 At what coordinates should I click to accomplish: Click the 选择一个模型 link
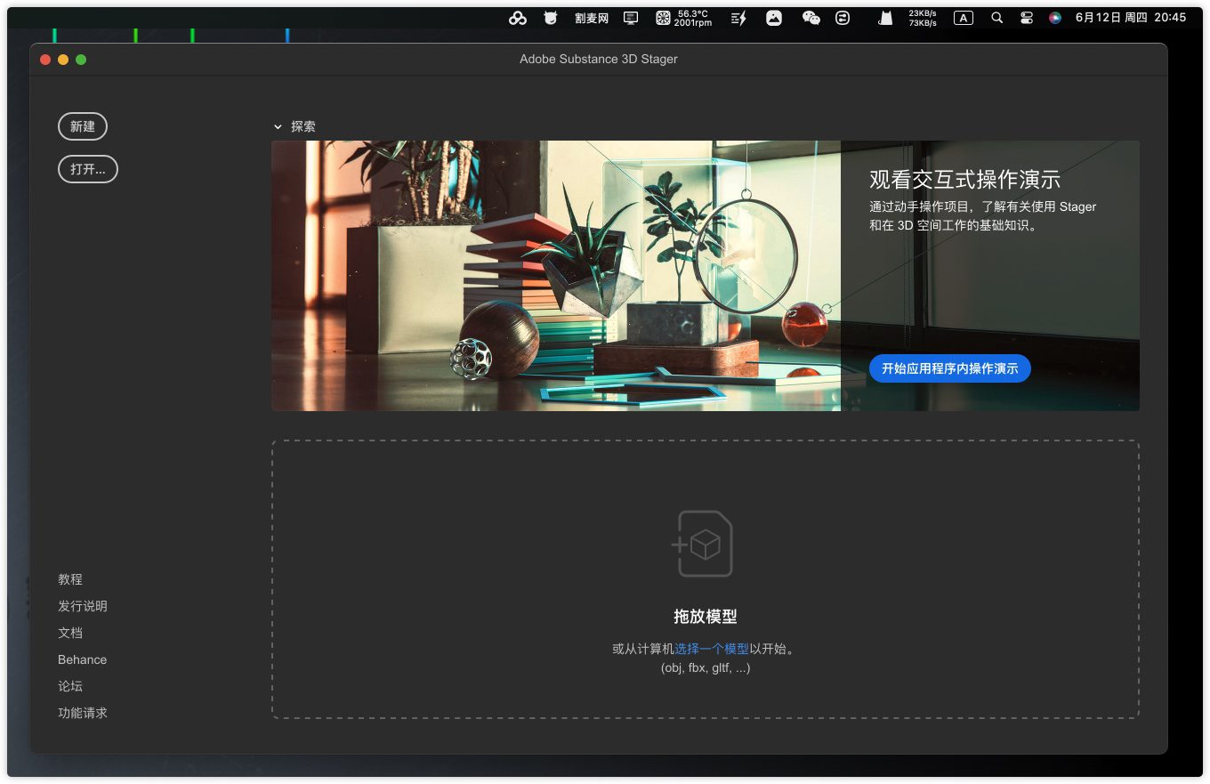coord(712,649)
